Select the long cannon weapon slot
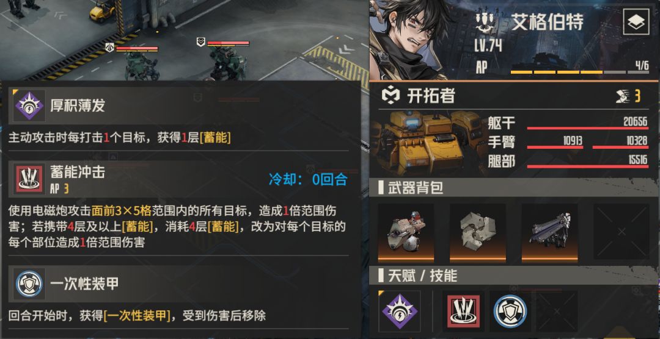The image size is (660, 339). (x=549, y=232)
